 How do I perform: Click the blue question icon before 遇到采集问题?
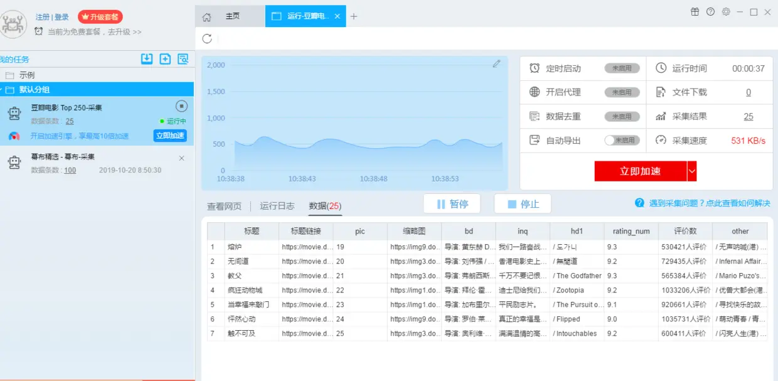coord(639,203)
